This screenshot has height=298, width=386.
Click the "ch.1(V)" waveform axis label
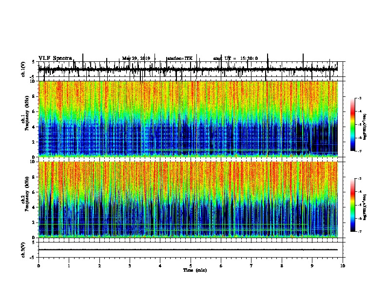click(23, 69)
